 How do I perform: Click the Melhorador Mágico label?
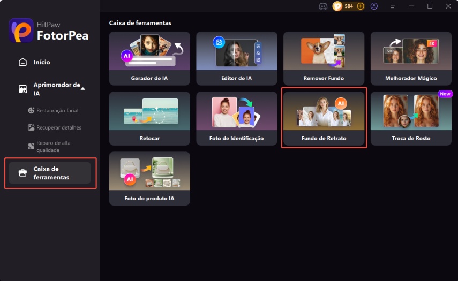pos(411,78)
